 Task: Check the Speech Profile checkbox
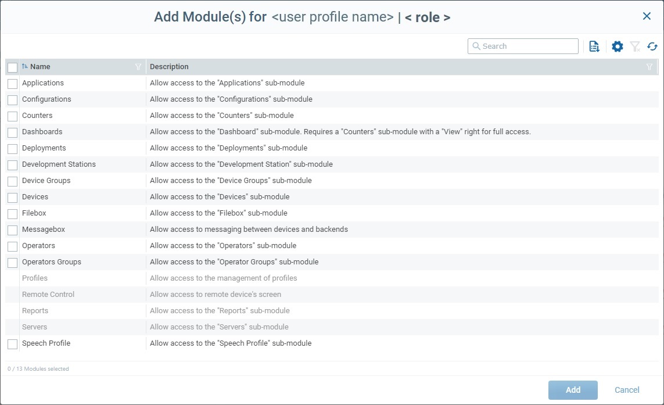point(12,343)
